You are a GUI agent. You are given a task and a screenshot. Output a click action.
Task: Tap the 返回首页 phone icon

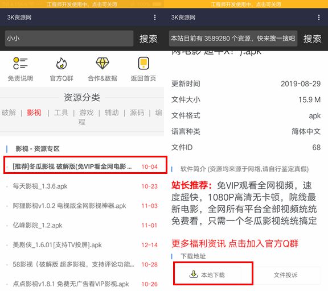pyautogui.click(x=143, y=63)
